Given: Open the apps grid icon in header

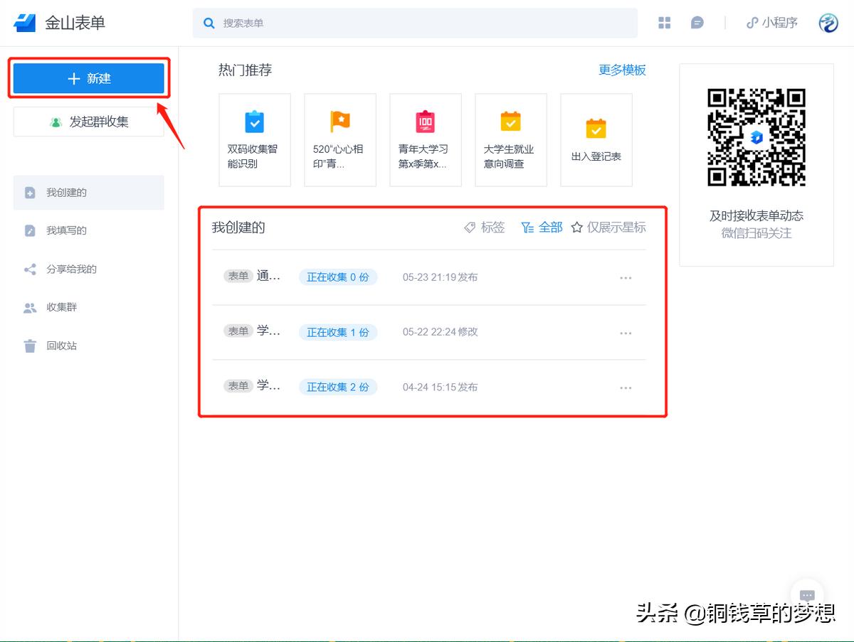Looking at the screenshot, I should (665, 23).
